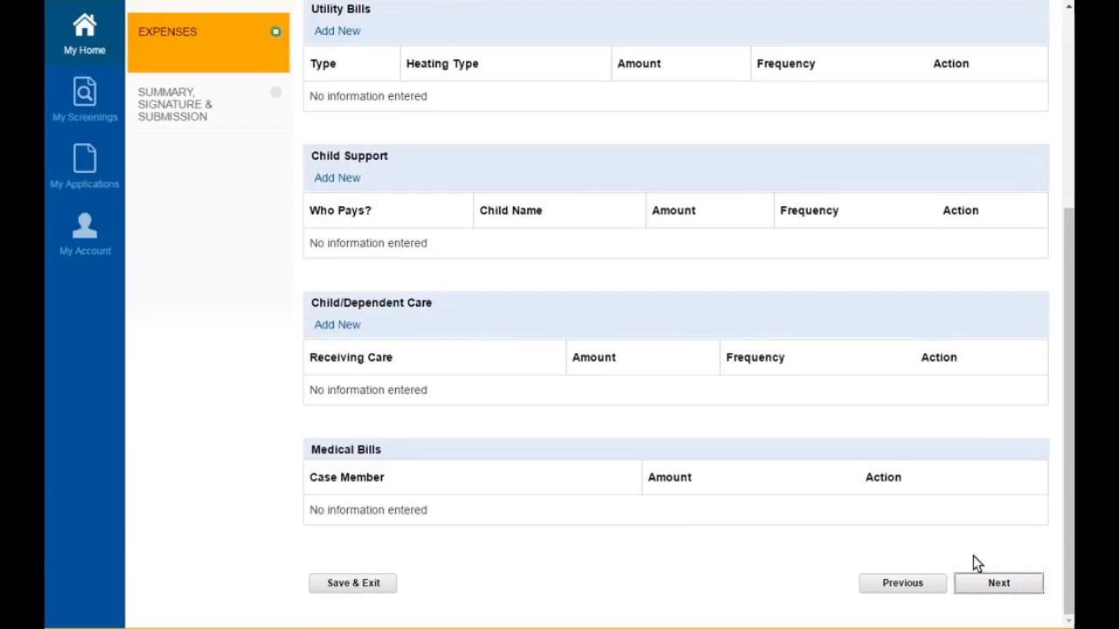Open the My Applications document icon
This screenshot has width=1119, height=629.
coord(85,159)
